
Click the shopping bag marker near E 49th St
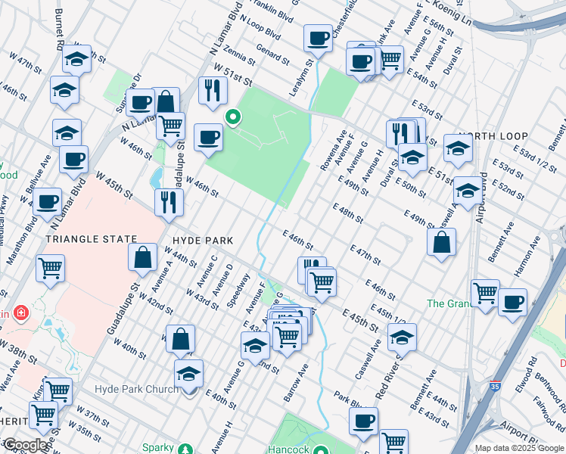coord(442,242)
